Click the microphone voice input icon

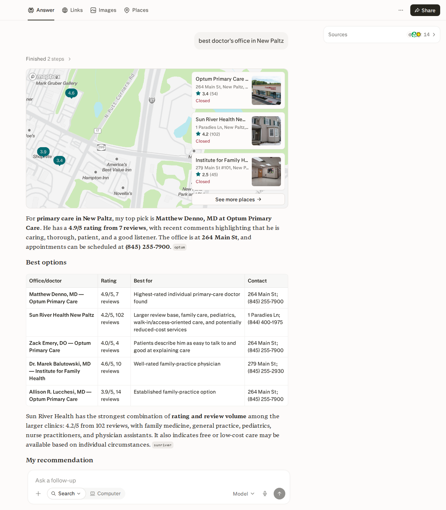pos(265,494)
